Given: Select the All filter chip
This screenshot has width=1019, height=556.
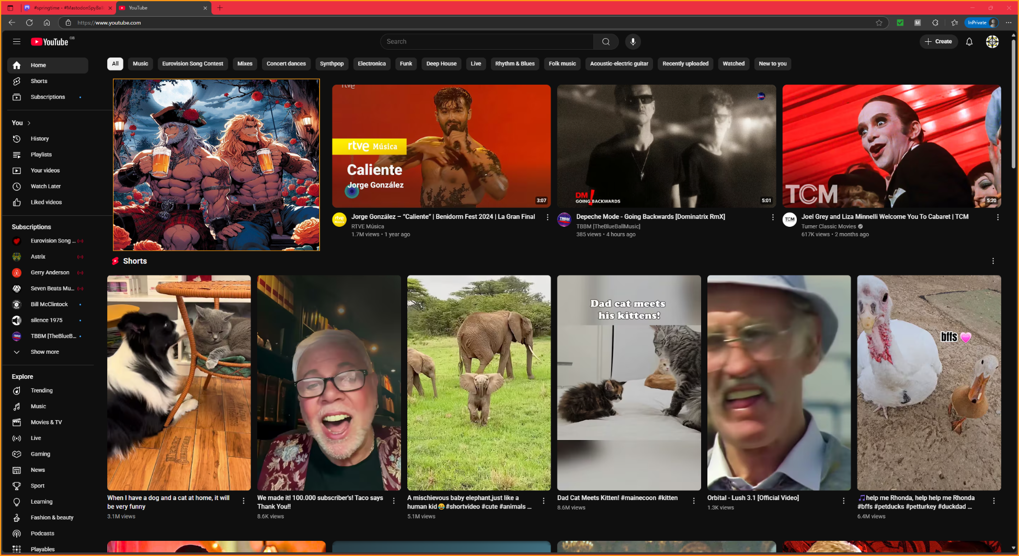Looking at the screenshot, I should [115, 64].
